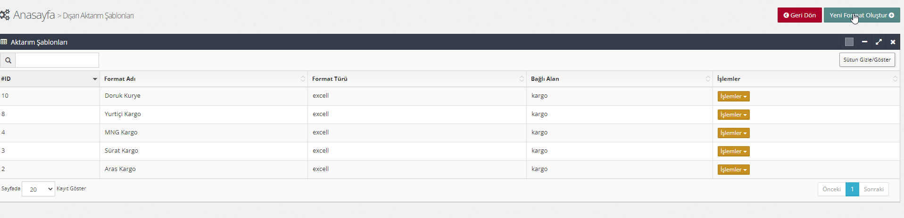Open İşlemler dropdown for Aras Kargo
904x218 pixels.
click(x=733, y=170)
